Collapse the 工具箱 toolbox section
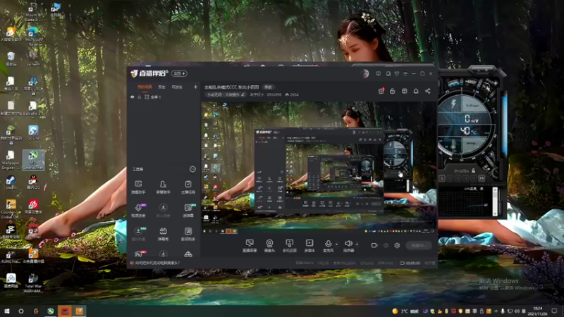 coord(192,169)
